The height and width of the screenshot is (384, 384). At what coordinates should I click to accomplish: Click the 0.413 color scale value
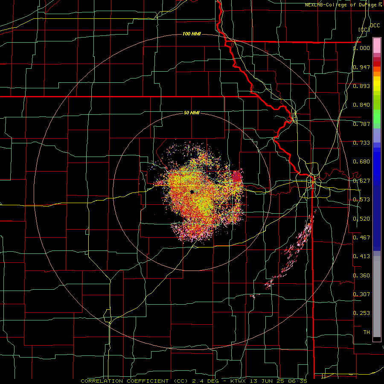[x=361, y=256]
